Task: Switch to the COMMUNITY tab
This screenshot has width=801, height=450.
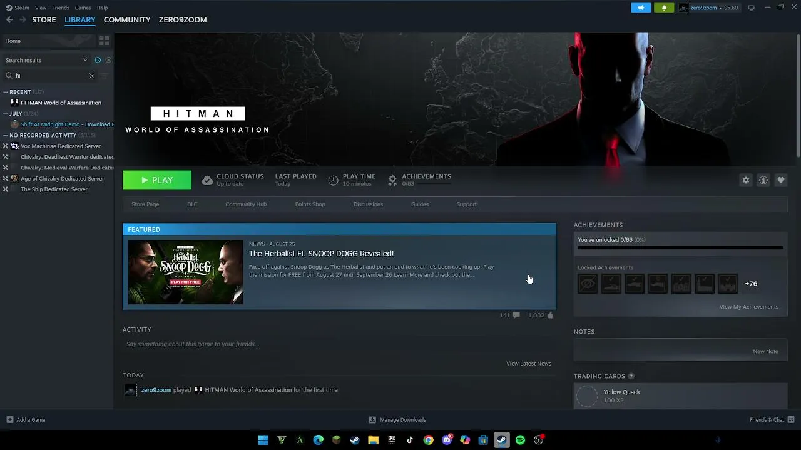Action: [x=127, y=20]
